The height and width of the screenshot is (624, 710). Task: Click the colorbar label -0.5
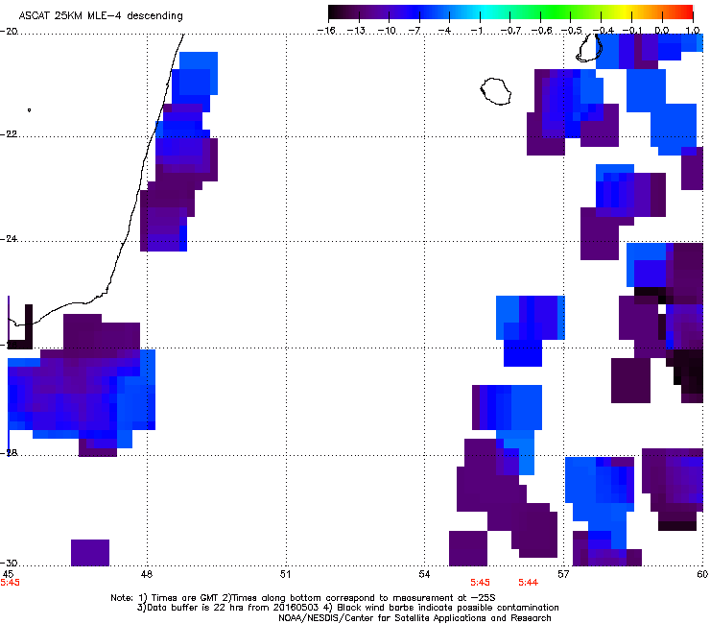[x=572, y=31]
